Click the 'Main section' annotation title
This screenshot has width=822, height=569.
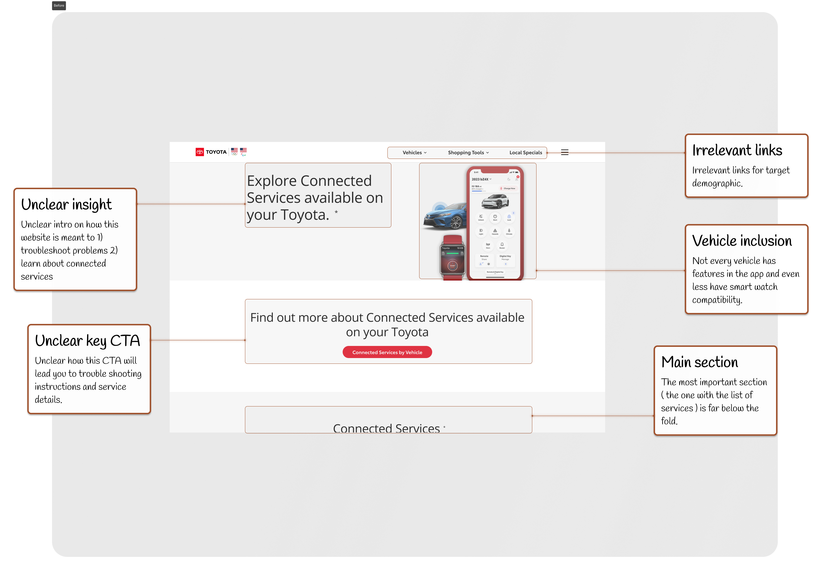(x=700, y=362)
